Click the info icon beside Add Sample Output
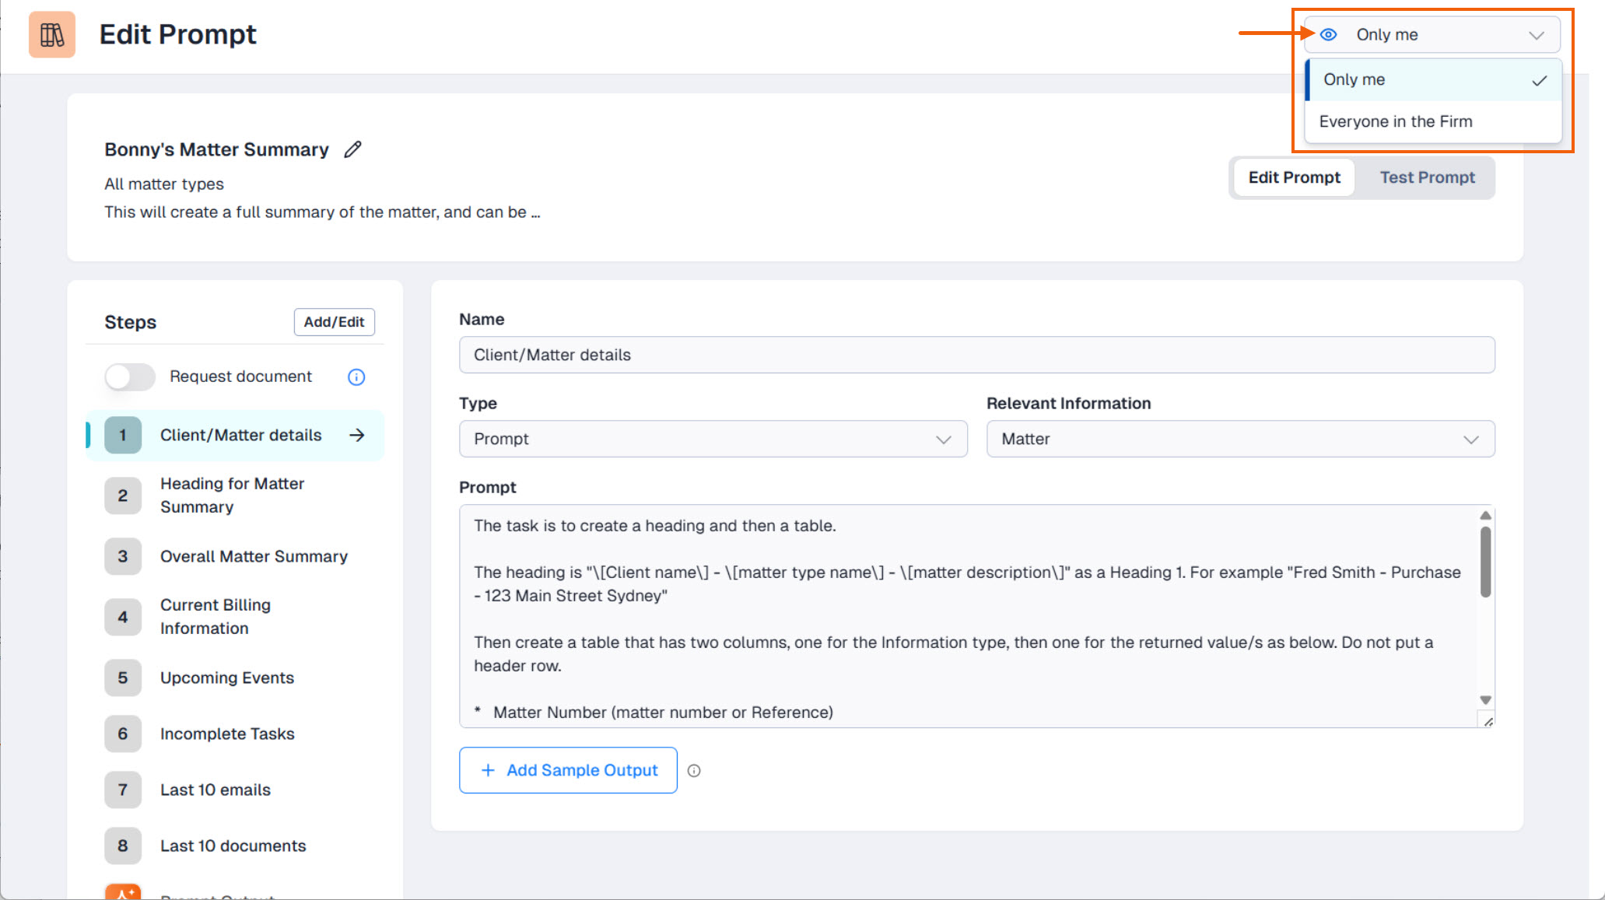This screenshot has width=1605, height=900. pyautogui.click(x=694, y=771)
